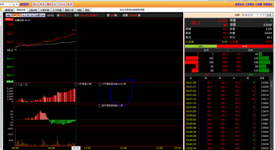Switch to the 分點K線 tab
Image resolution: width=276 pixels, height=150 pixels.
click(x=33, y=10)
